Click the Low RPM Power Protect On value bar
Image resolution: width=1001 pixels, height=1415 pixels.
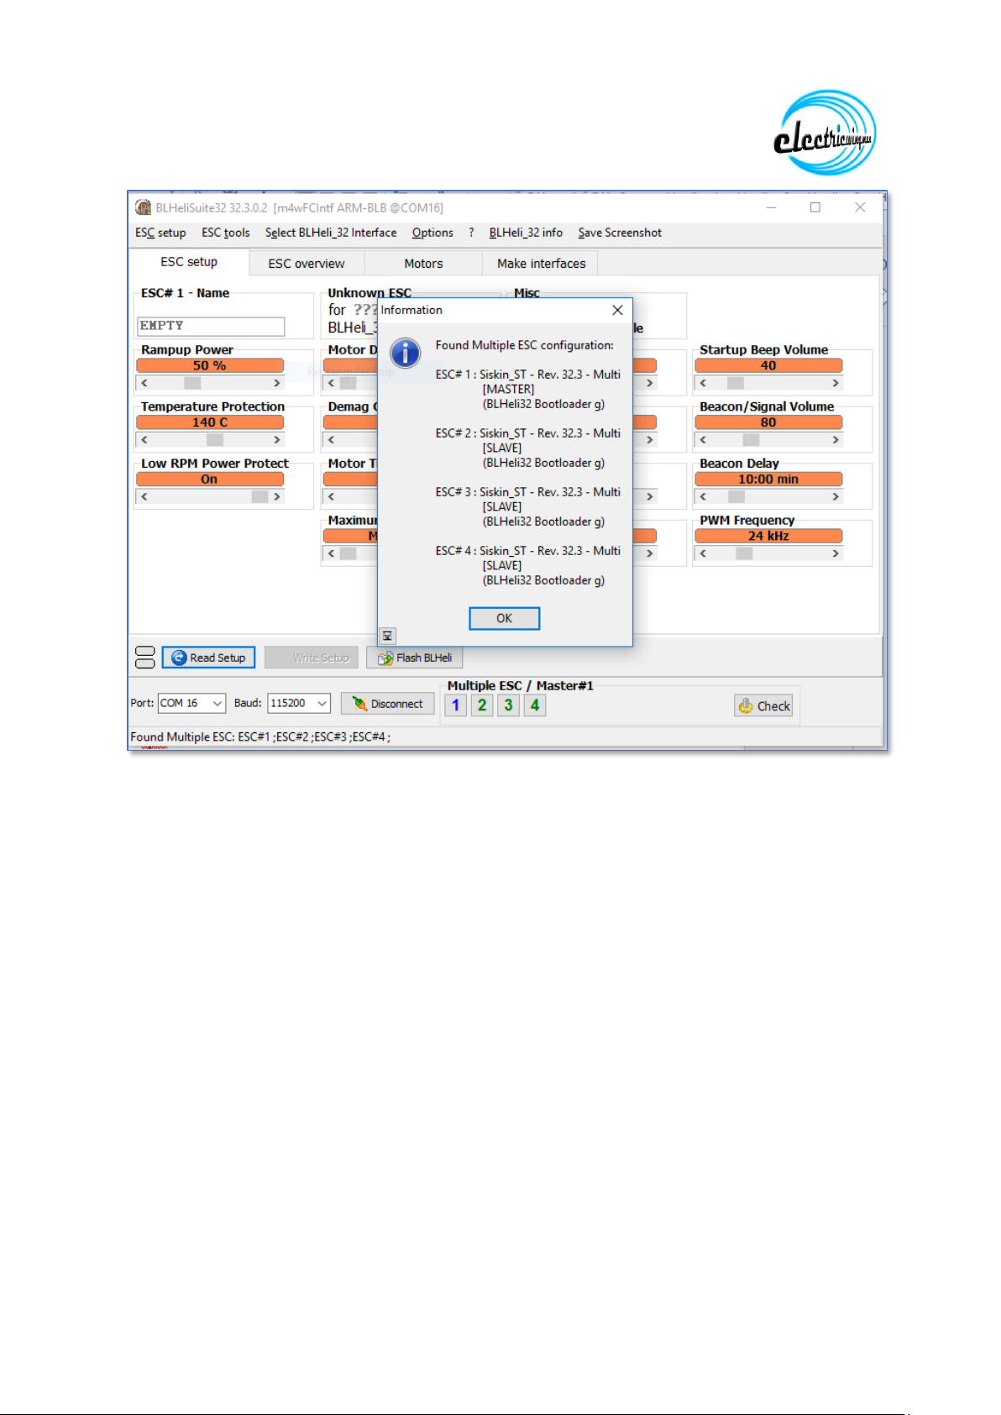[x=210, y=479]
